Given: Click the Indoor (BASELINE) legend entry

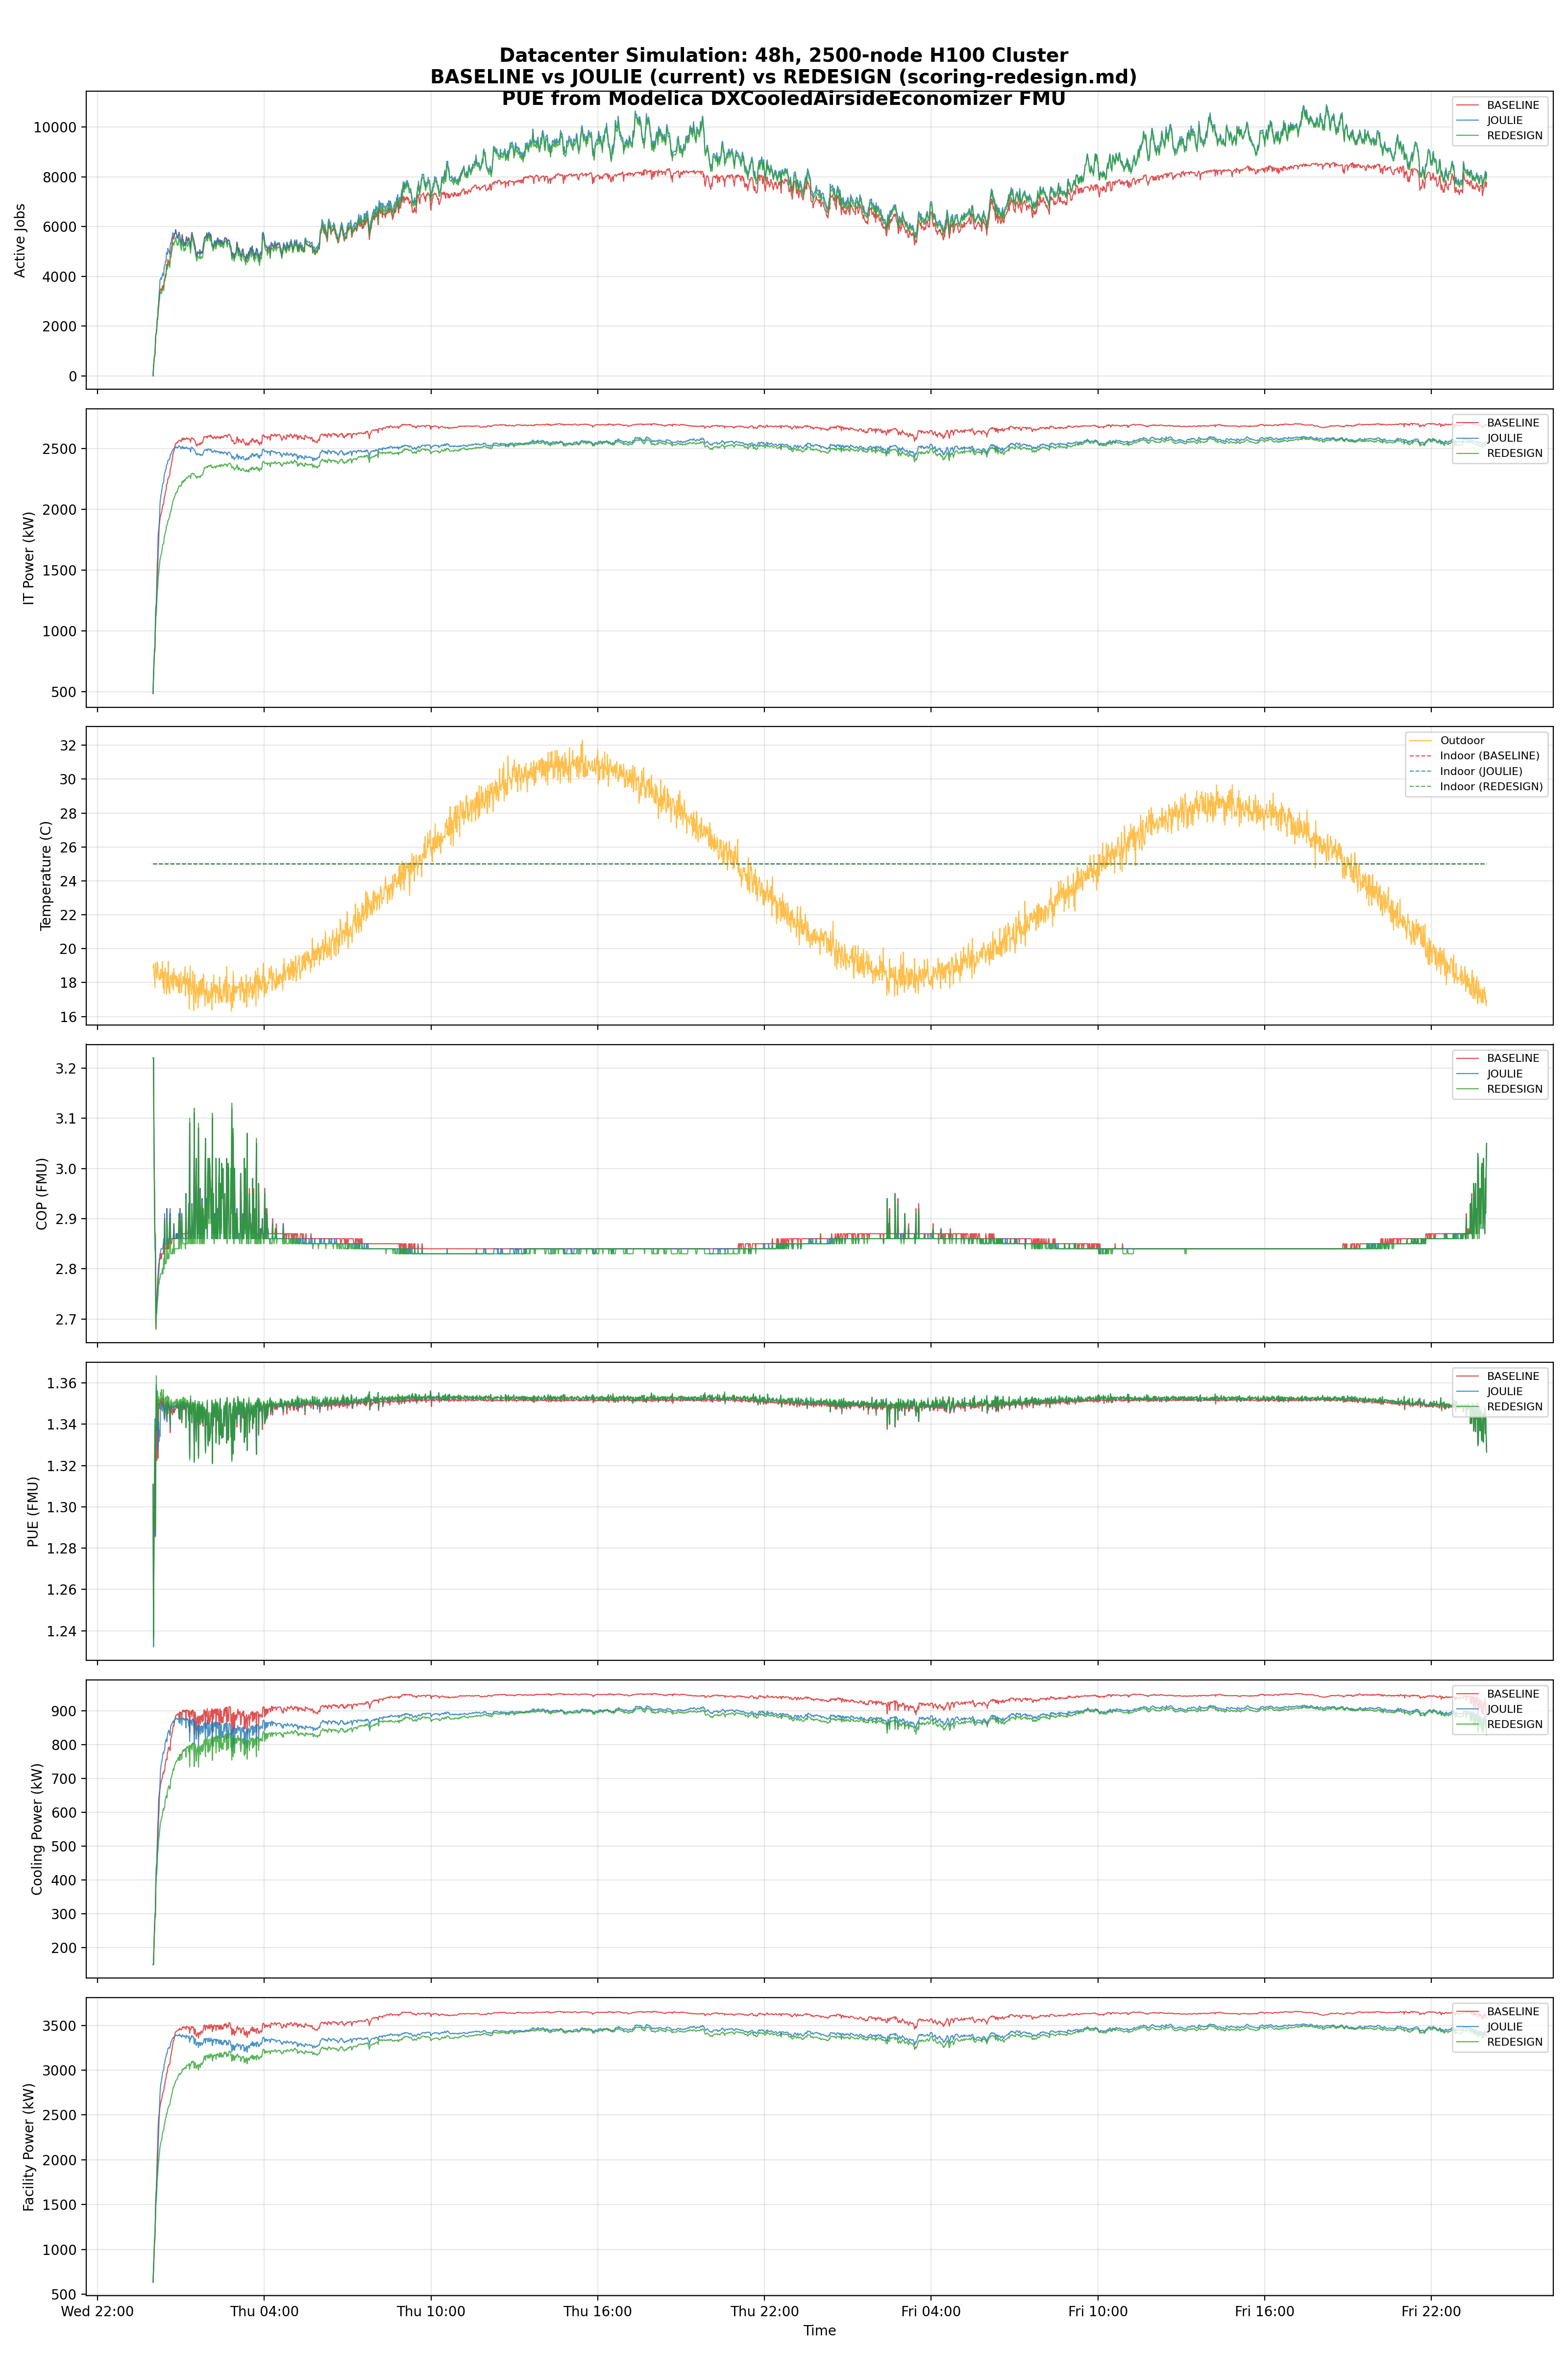Looking at the screenshot, I should [x=1489, y=755].
